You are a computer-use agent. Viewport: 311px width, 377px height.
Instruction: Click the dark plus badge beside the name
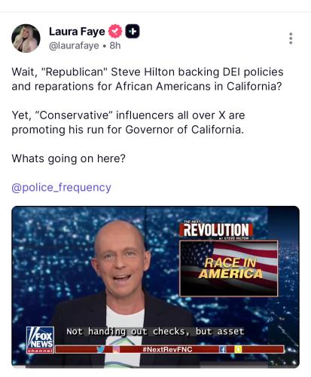(x=133, y=32)
